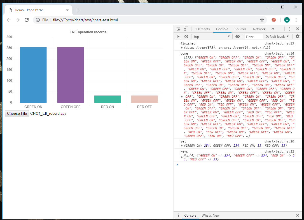The height and width of the screenshot is (220, 304).
Task: Toggle the device toolbar in DevTools
Action: (186, 29)
